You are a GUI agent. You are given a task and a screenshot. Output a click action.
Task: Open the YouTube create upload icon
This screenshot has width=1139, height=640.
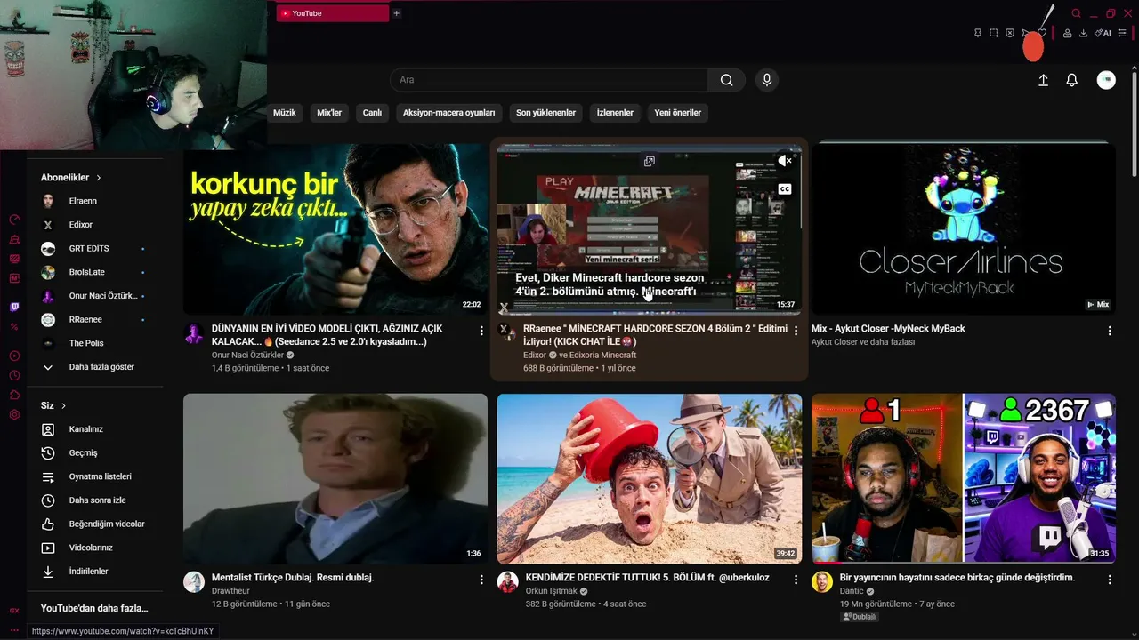1044,80
